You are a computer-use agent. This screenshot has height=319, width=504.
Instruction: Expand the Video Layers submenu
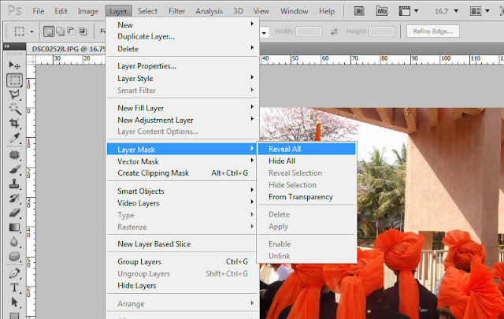coord(183,203)
